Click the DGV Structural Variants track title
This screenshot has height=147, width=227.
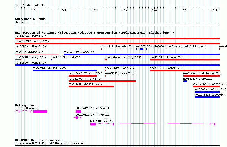(x=94, y=33)
